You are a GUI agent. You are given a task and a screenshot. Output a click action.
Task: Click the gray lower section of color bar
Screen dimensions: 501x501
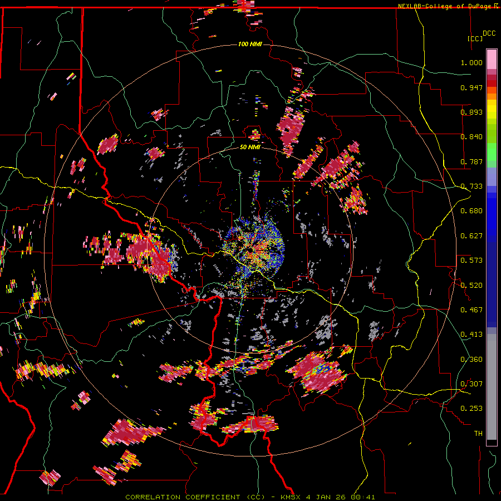[x=492, y=387]
